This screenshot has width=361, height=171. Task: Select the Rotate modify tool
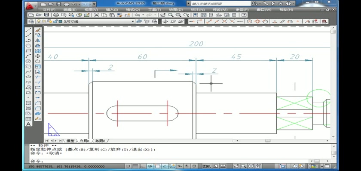pyautogui.click(x=38, y=61)
